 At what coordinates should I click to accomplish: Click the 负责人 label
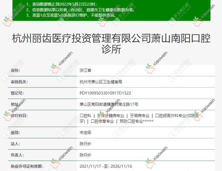tap(17, 155)
